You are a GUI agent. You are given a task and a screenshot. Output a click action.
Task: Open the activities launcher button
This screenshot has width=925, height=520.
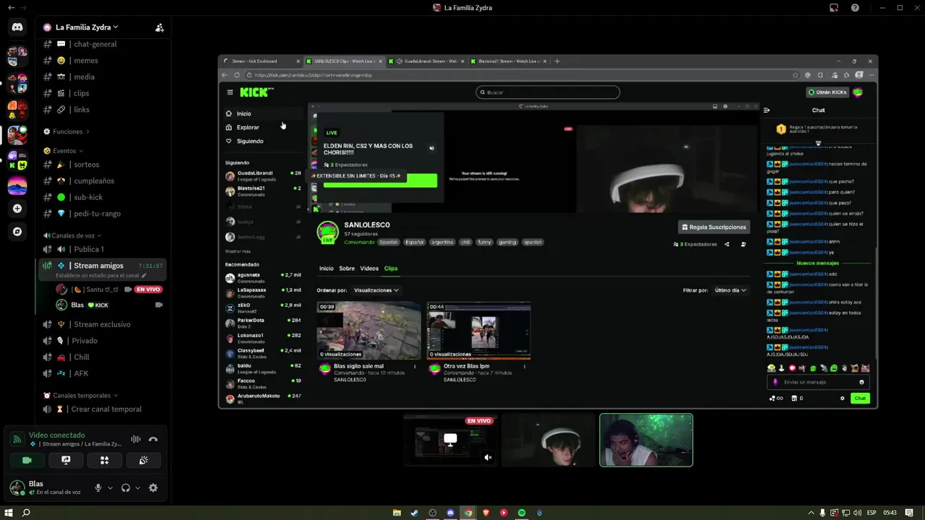(105, 460)
